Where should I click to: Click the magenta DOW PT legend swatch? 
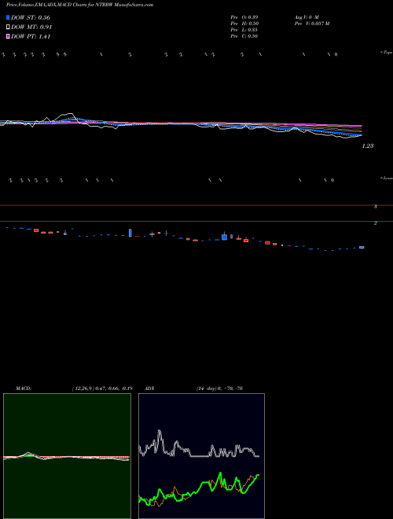coord(8,36)
